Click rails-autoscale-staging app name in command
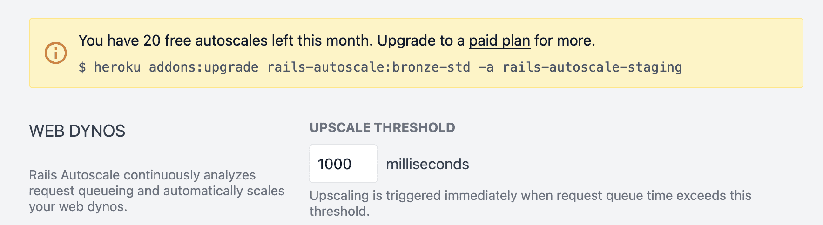 [592, 67]
